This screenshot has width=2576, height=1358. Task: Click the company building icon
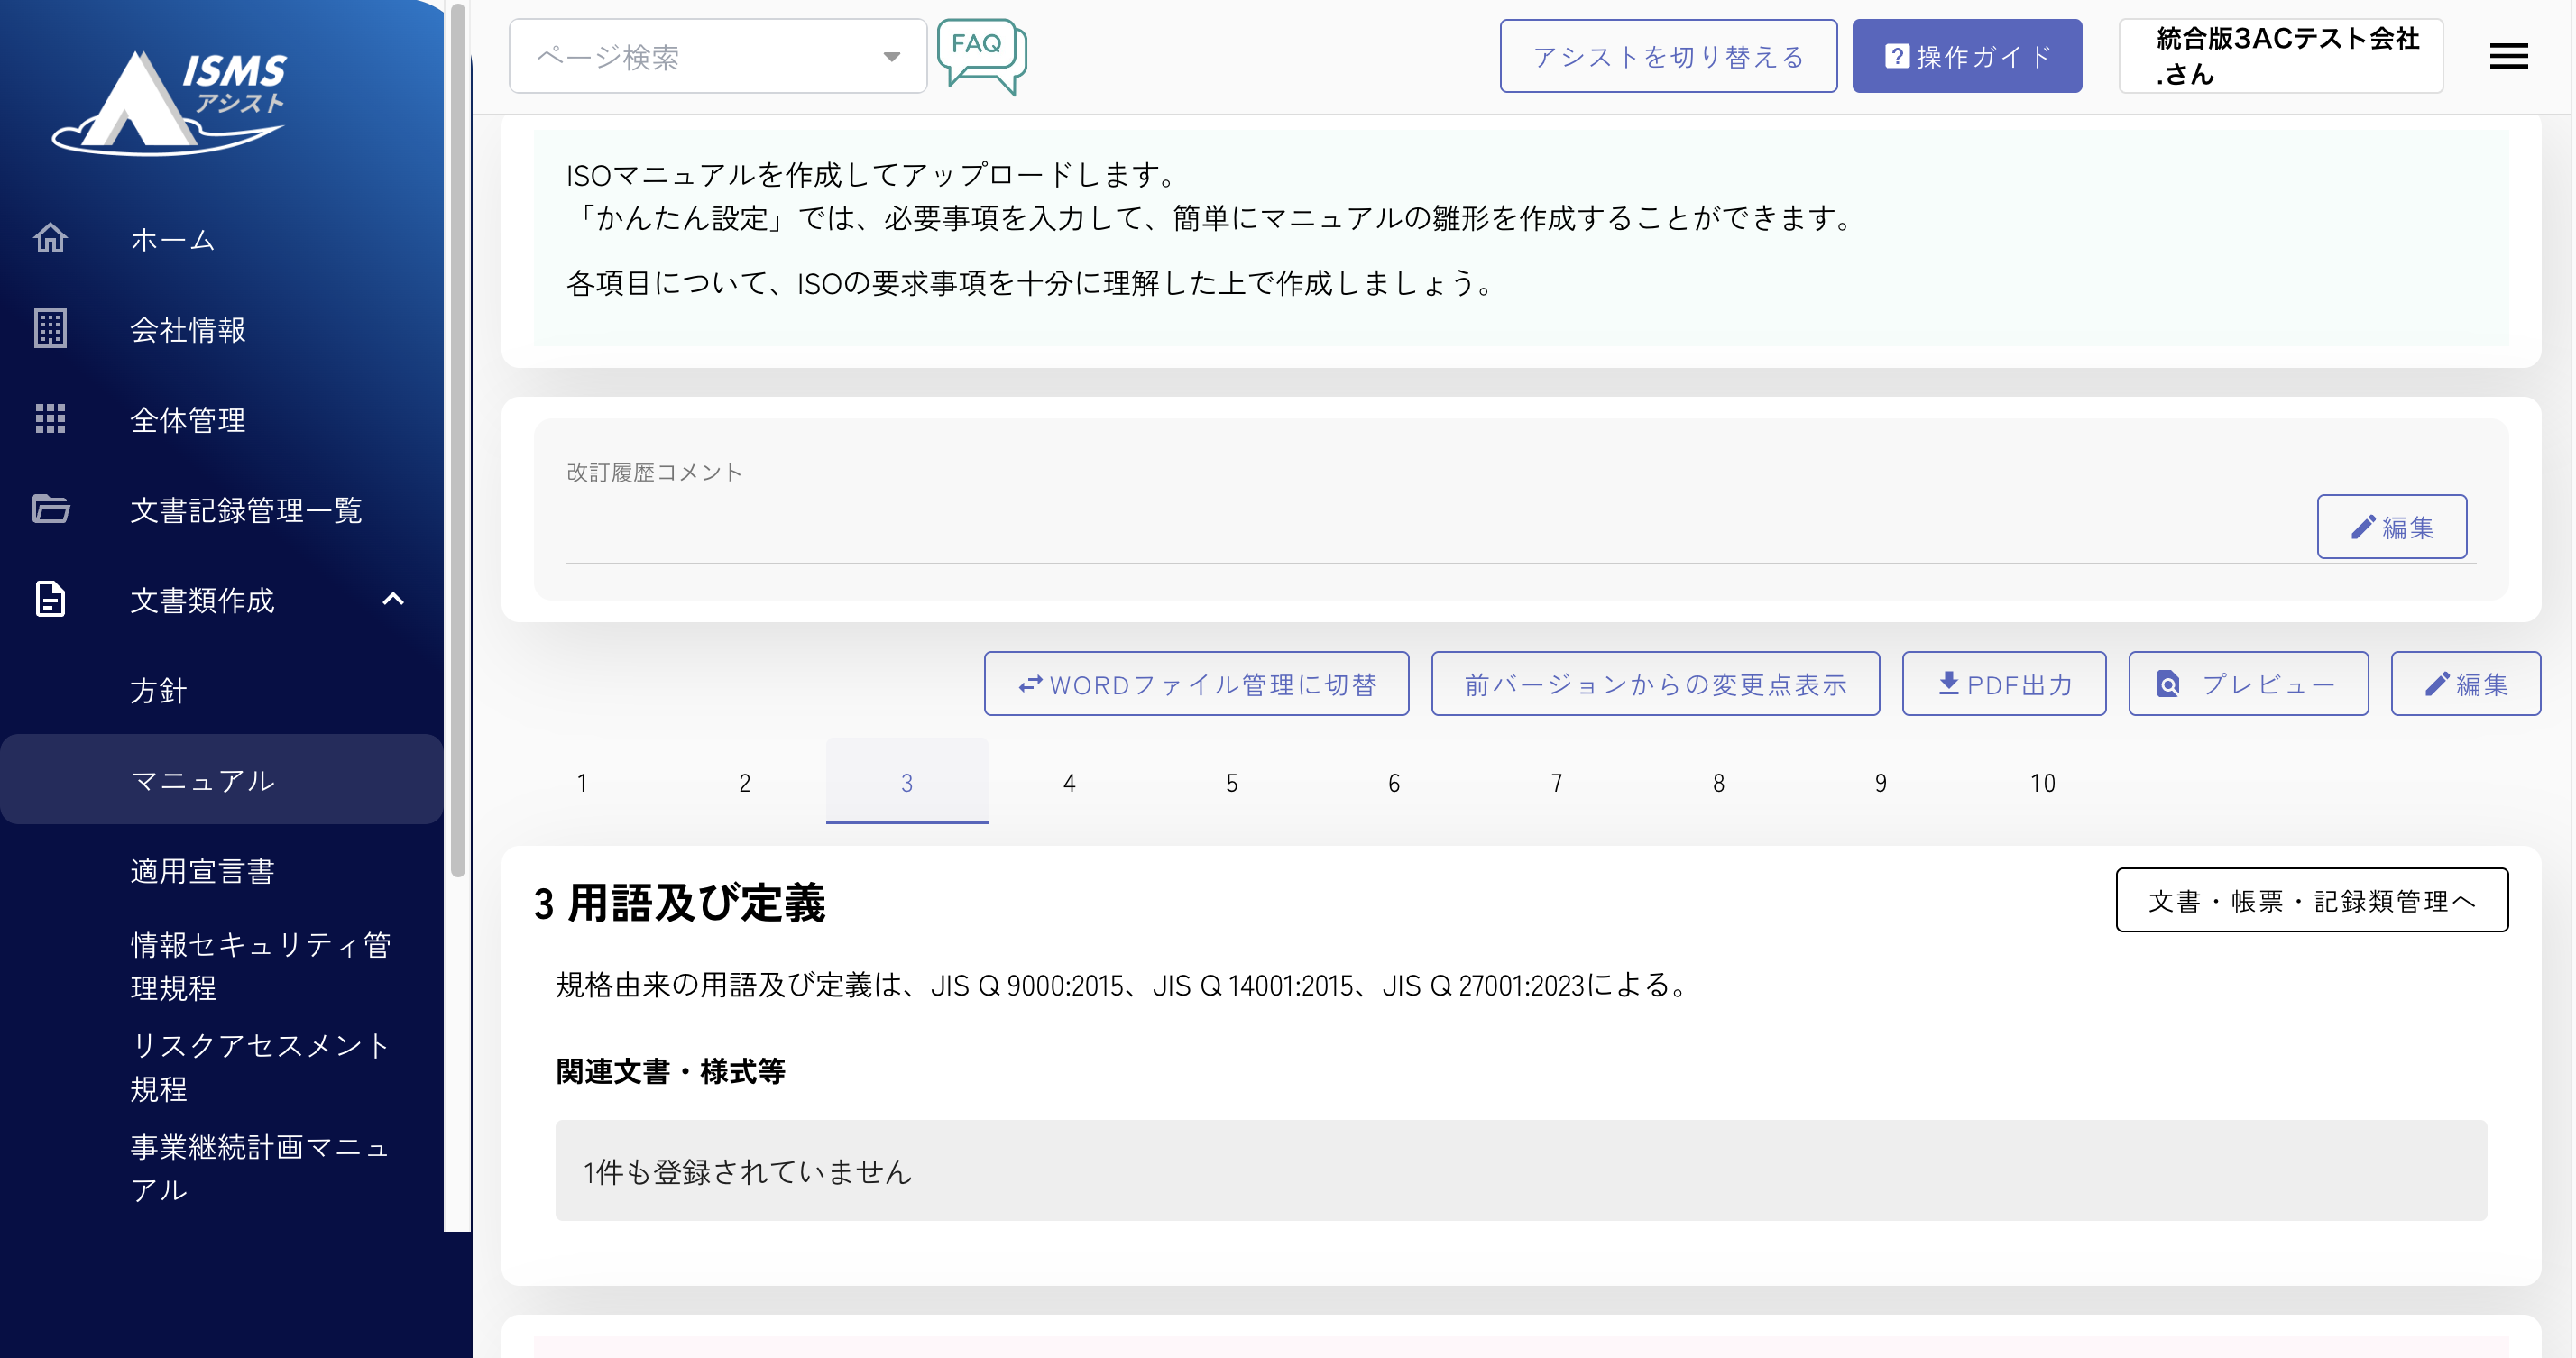tap(50, 329)
